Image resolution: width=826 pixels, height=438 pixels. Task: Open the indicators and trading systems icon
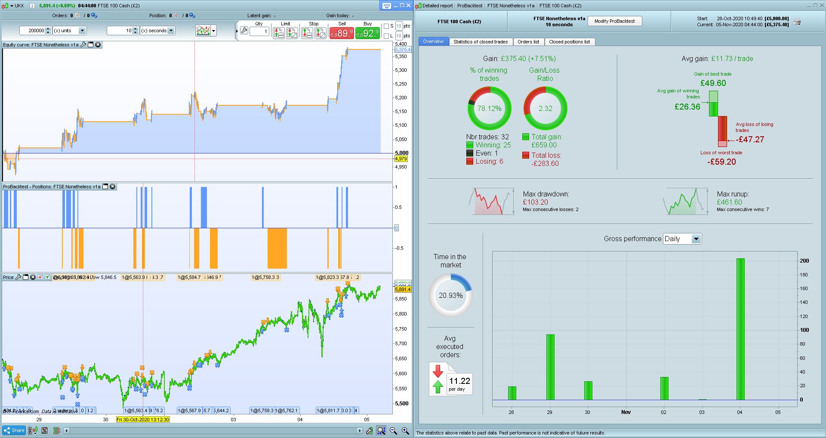pos(203,31)
